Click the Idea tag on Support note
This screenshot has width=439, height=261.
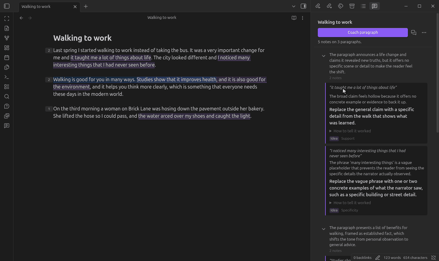334,138
